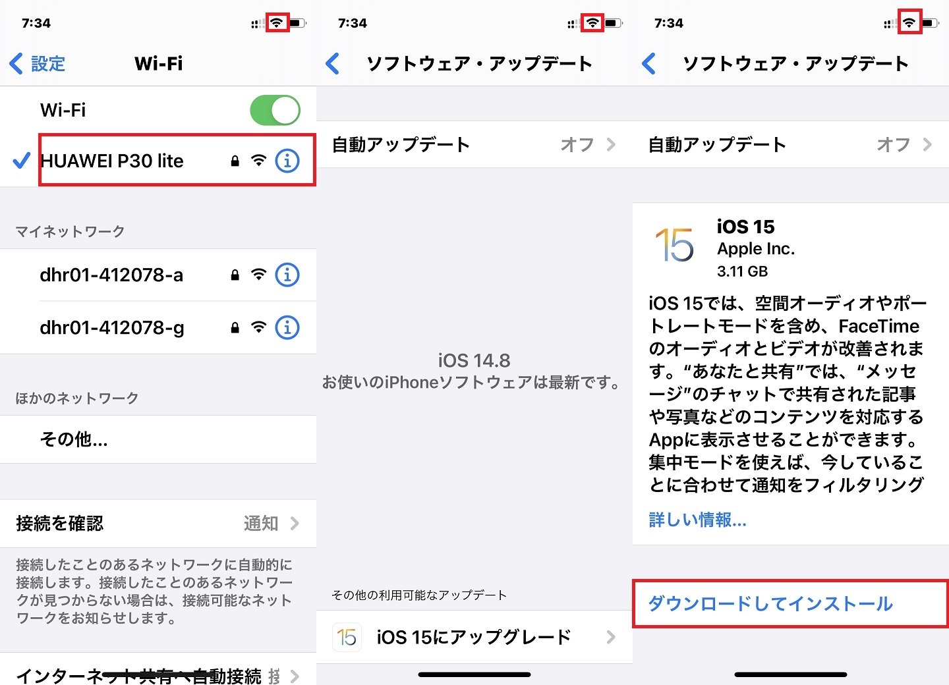Select the HUAWEI P30 lite network row
949x685 pixels.
click(x=158, y=161)
